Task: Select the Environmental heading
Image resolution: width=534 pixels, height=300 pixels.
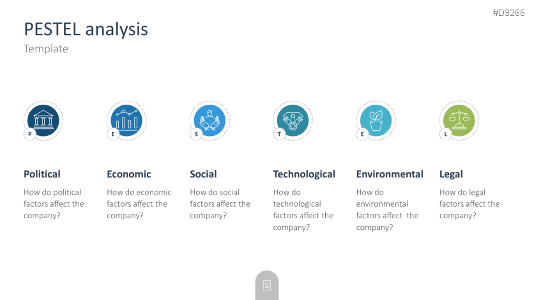Action: click(x=390, y=174)
